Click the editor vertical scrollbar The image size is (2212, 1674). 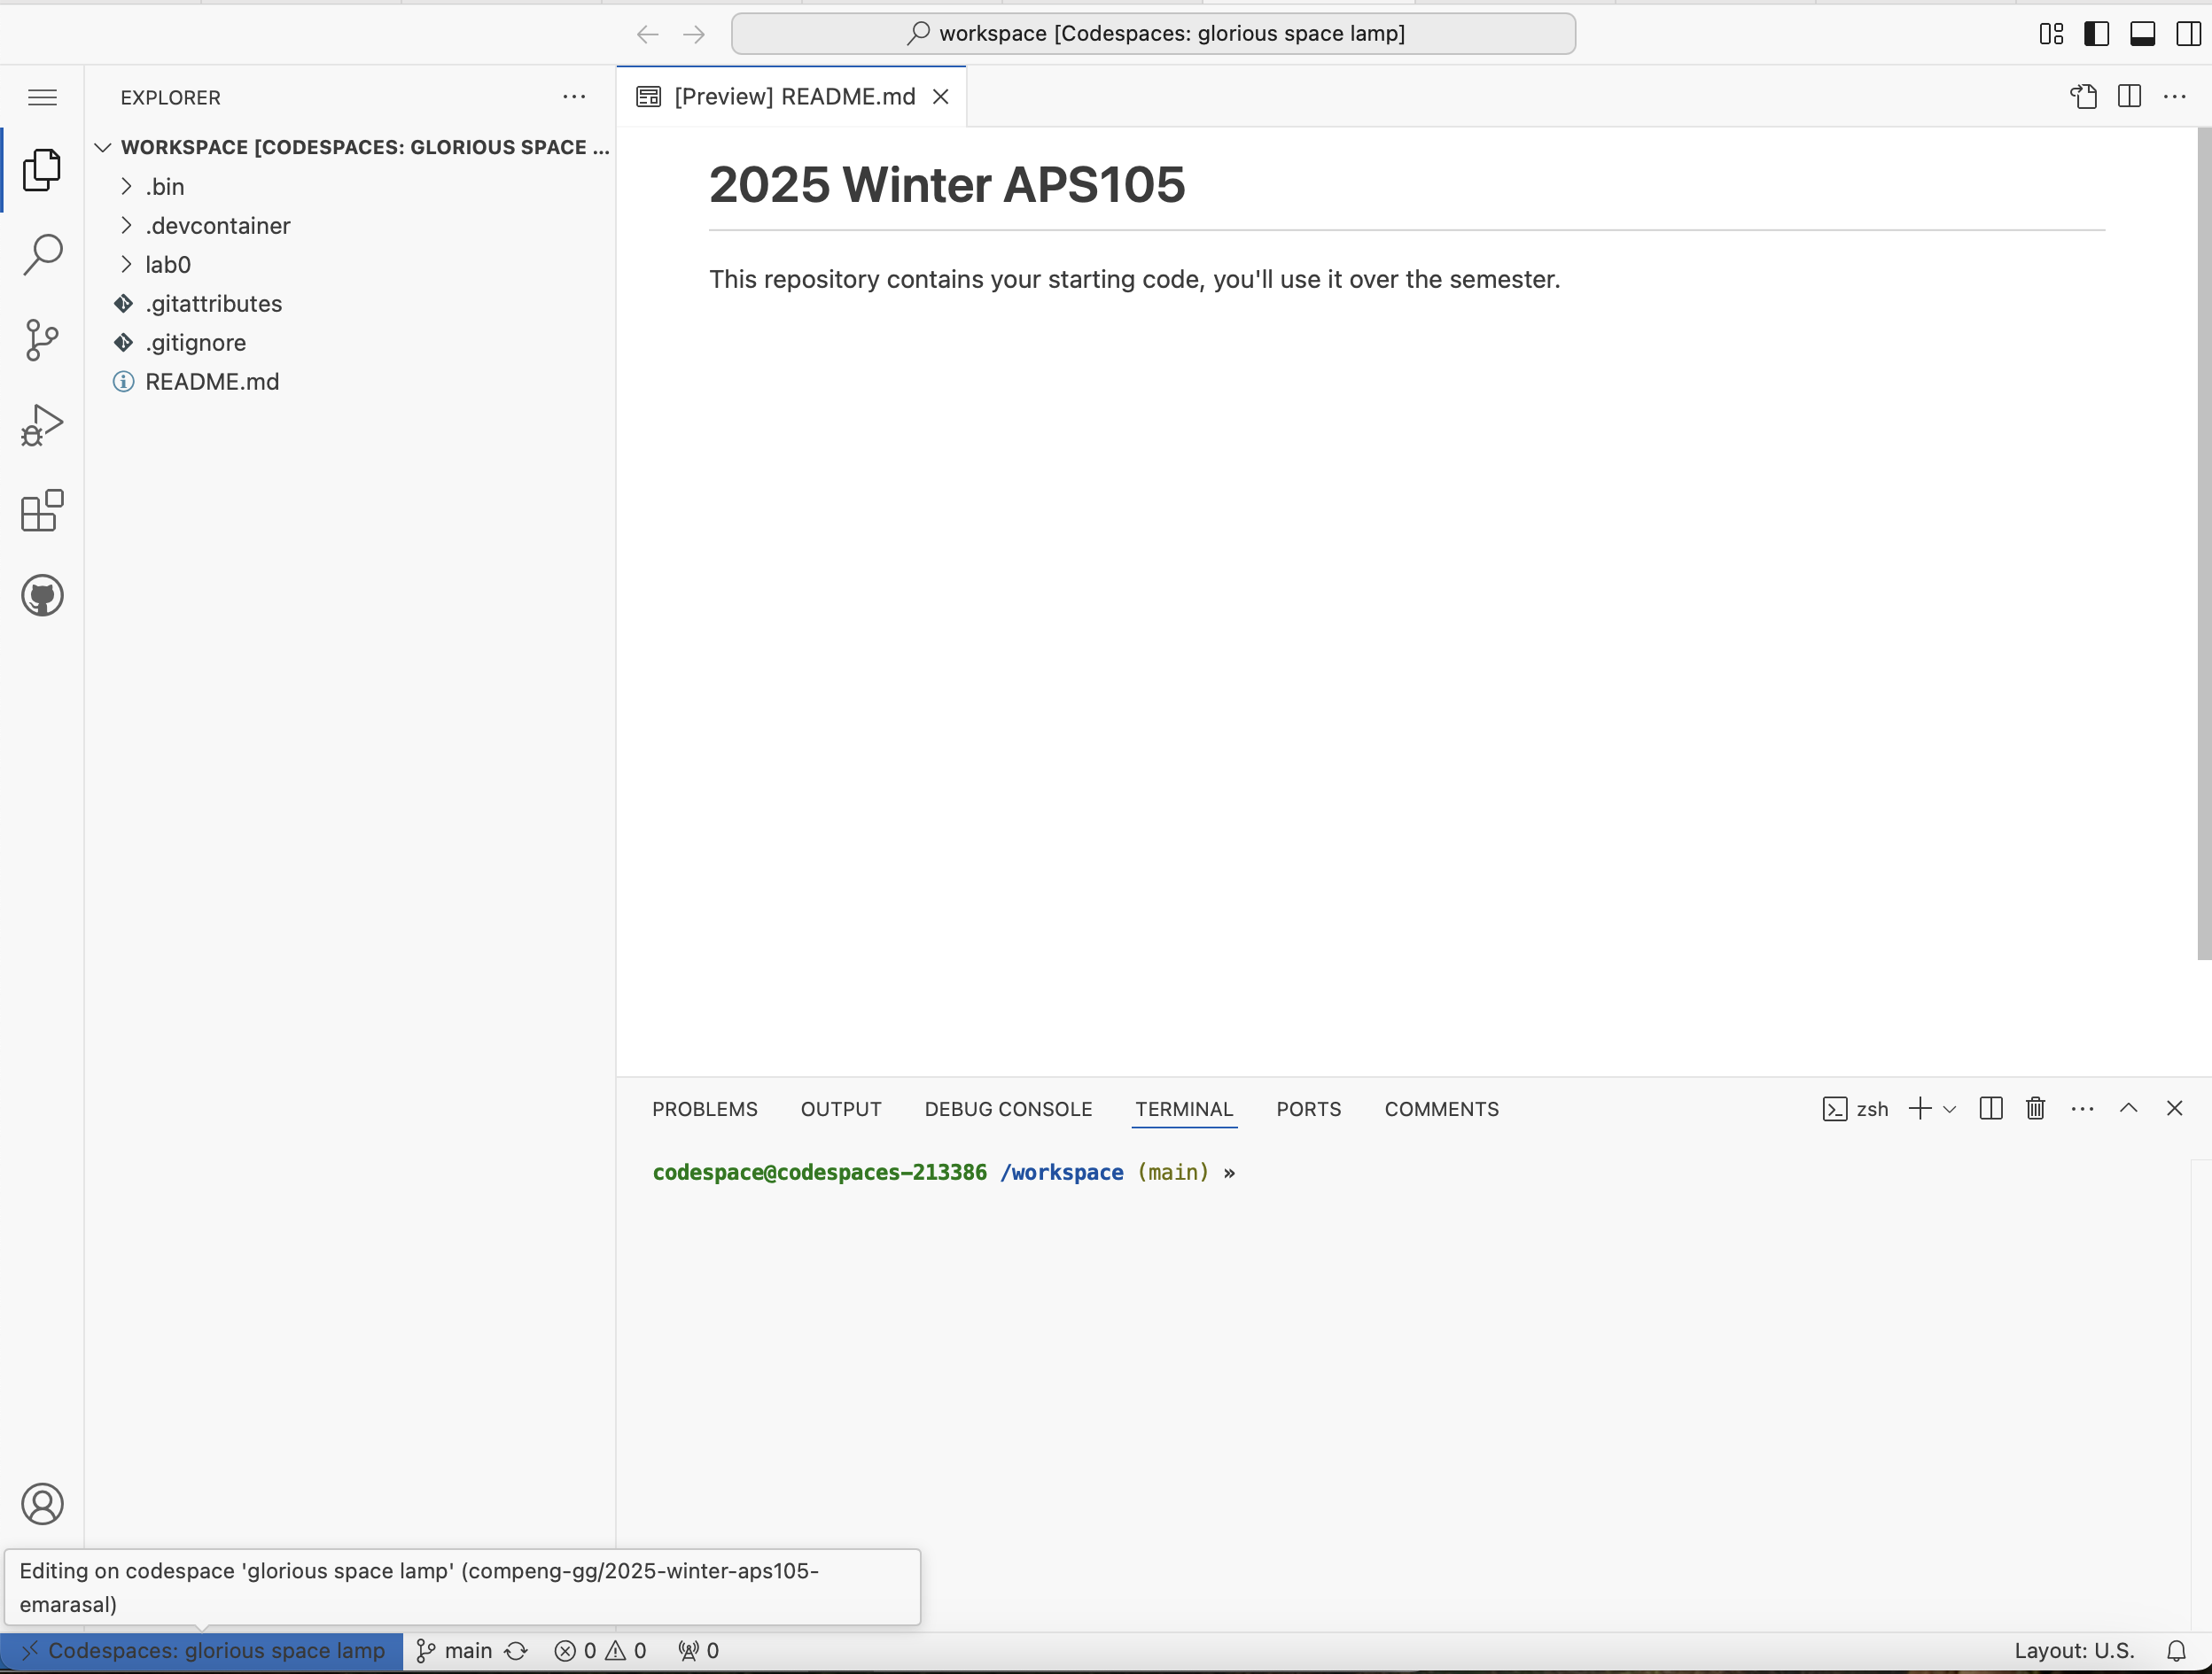click(x=2204, y=544)
